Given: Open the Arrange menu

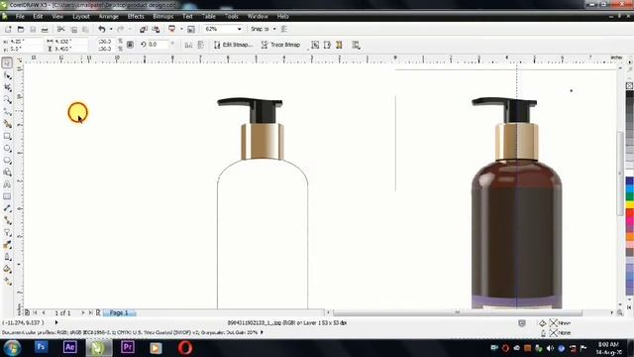Looking at the screenshot, I should (108, 16).
